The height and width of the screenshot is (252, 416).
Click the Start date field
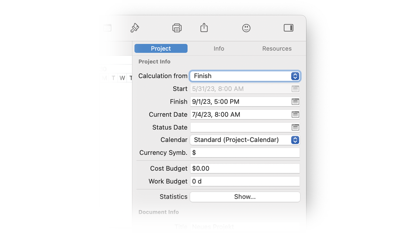click(x=245, y=89)
